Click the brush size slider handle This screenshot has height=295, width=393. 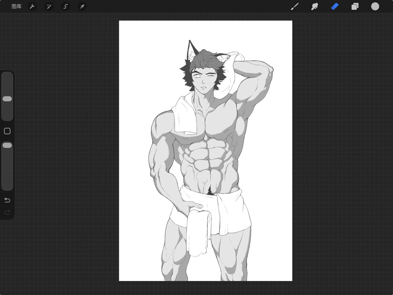pos(7,99)
